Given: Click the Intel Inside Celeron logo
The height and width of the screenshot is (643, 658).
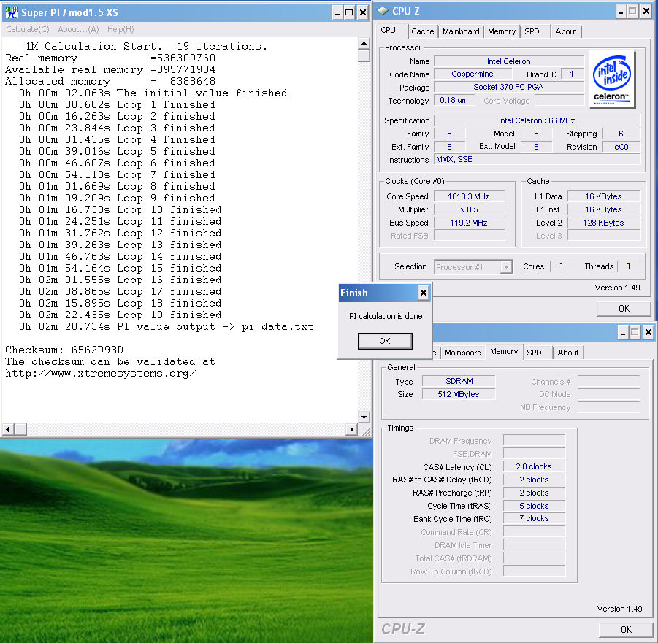Looking at the screenshot, I should 612,80.
